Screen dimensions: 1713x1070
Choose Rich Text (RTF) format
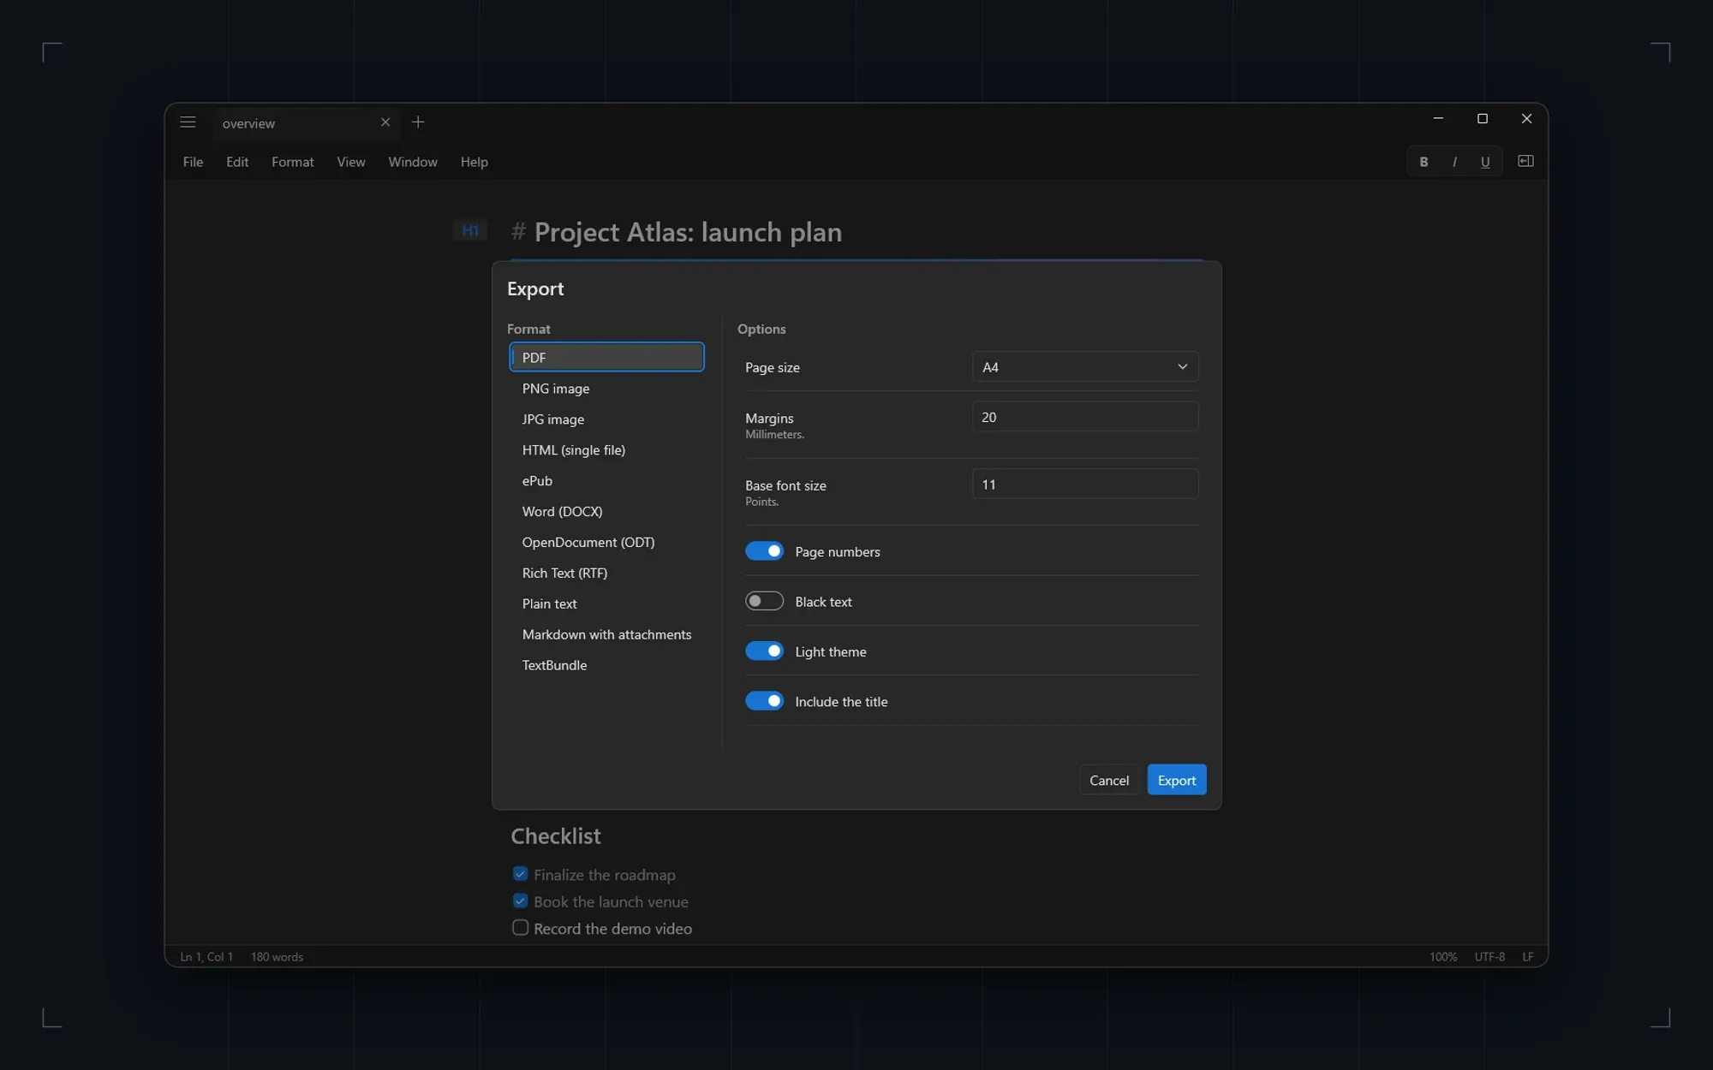click(606, 574)
